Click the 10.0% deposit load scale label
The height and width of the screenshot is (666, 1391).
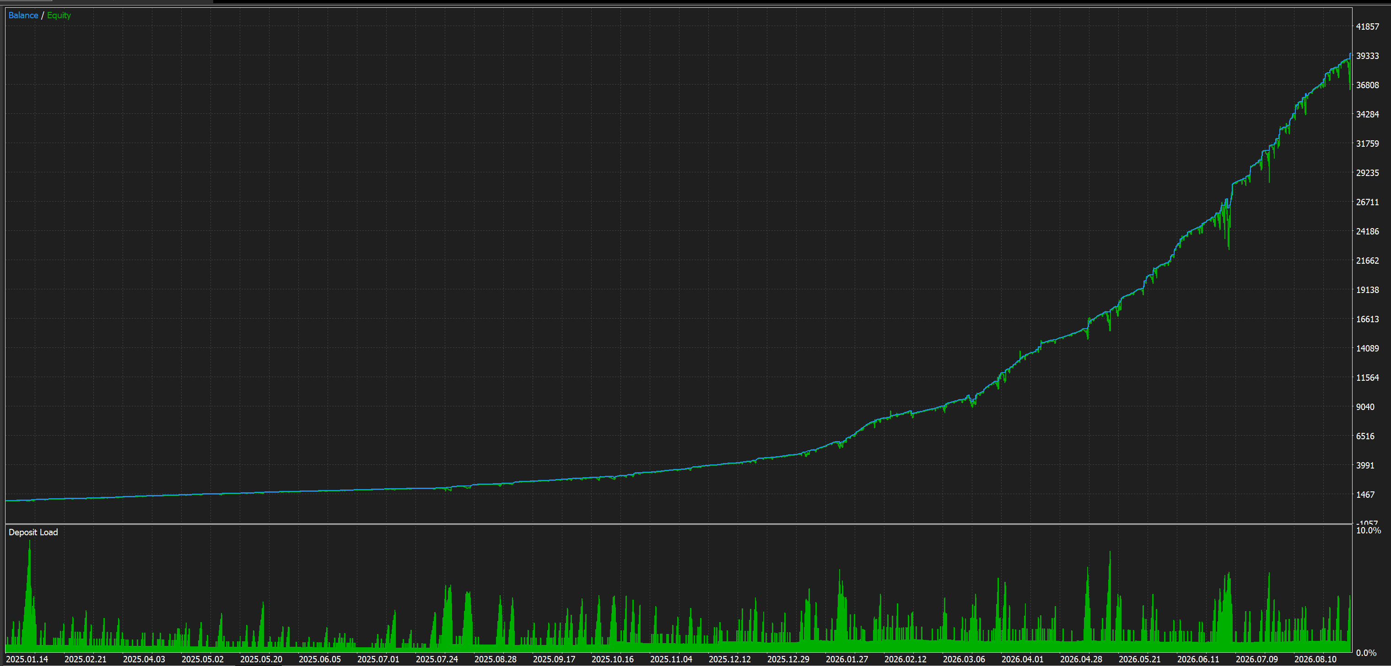[1368, 531]
